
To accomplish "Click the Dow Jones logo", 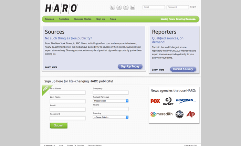I will [x=186, y=100].
